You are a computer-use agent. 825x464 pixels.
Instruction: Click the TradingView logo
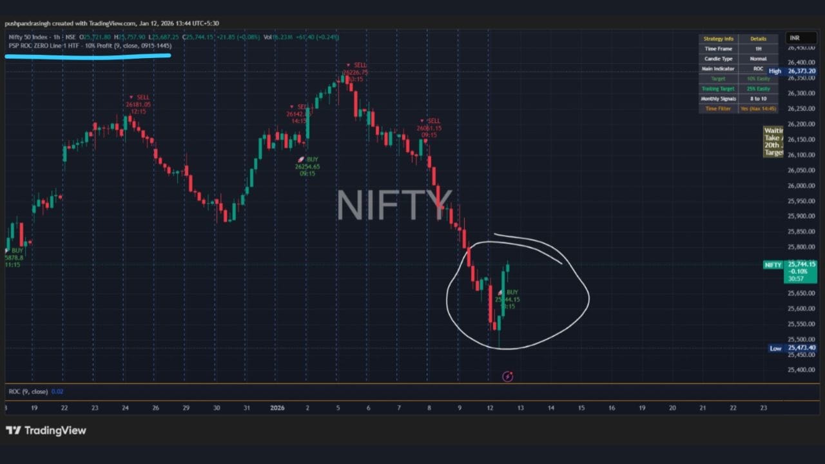coord(46,430)
